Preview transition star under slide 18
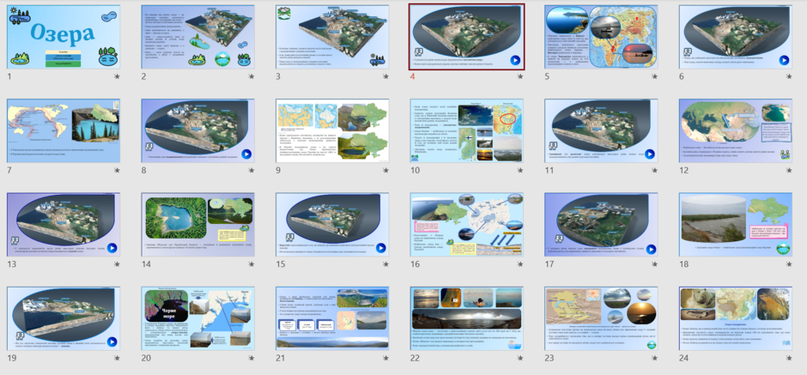807x375 pixels. click(788, 264)
